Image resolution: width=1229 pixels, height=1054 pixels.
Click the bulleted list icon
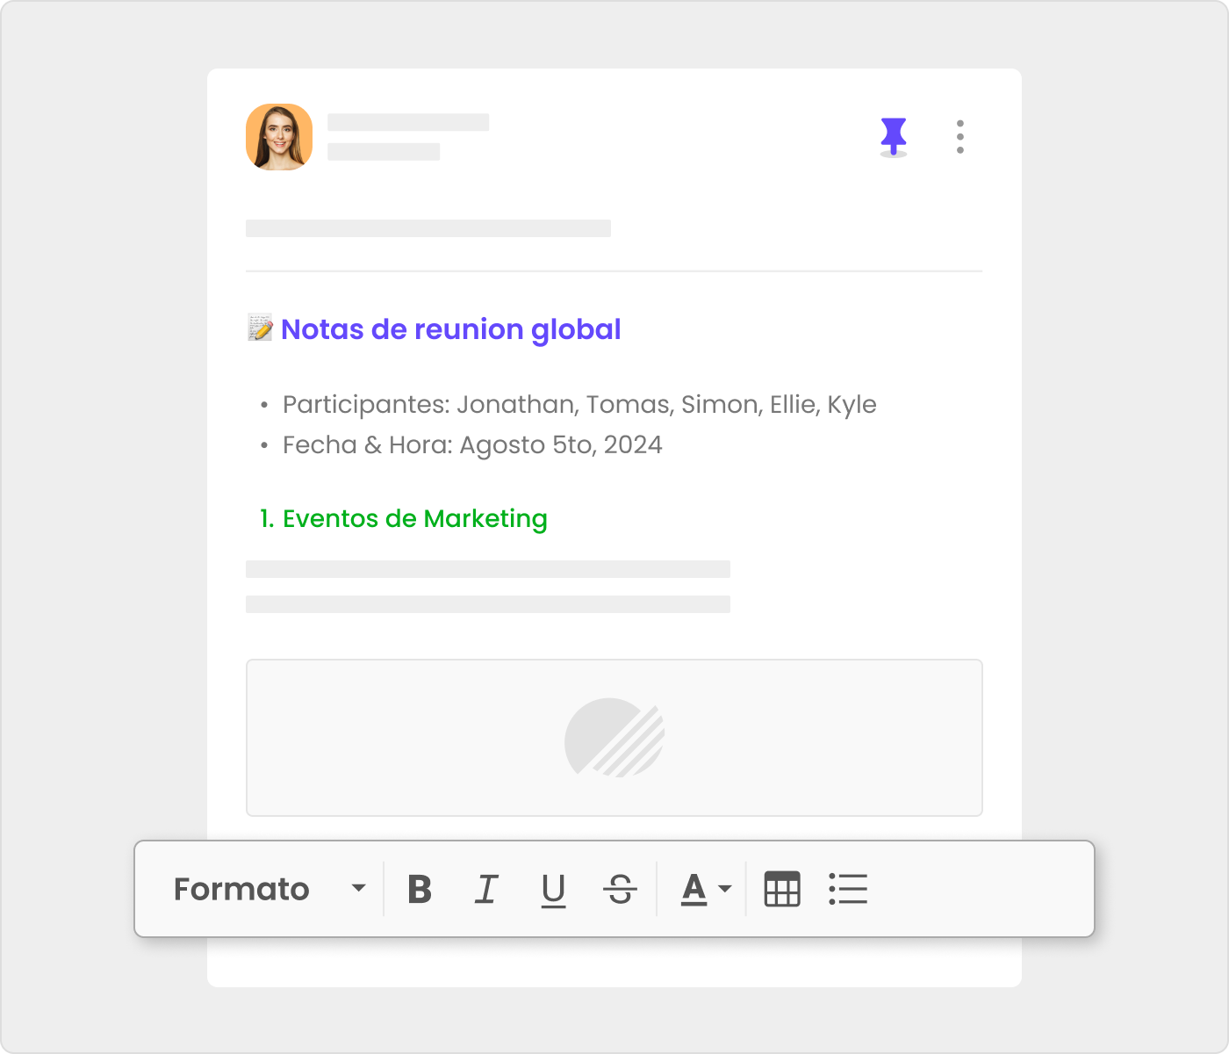pyautogui.click(x=848, y=889)
